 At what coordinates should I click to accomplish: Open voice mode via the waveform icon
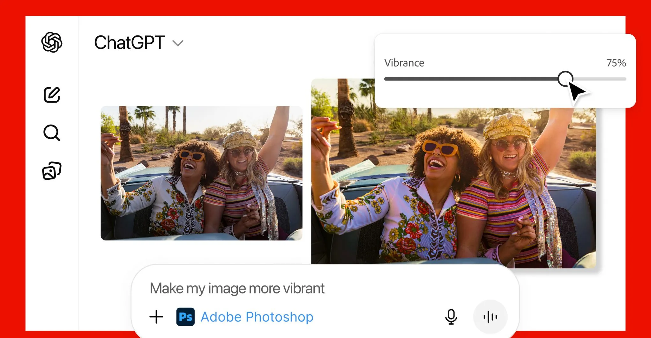(x=490, y=317)
